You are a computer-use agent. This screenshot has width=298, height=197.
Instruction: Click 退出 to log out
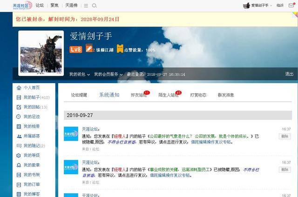tap(289, 74)
